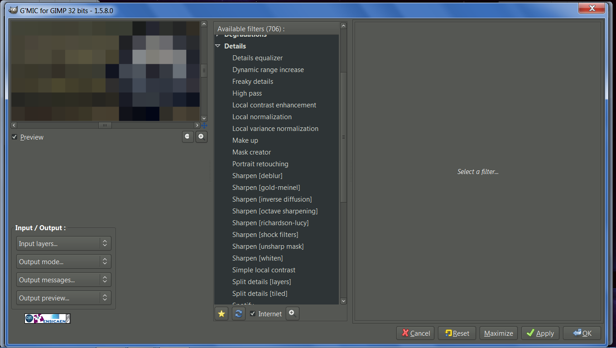This screenshot has height=348, width=616.
Task: Pick the Make up filter
Action: click(245, 140)
